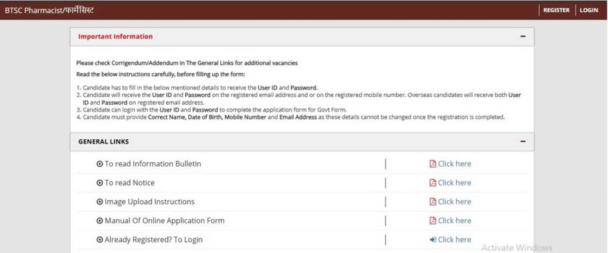Click the BTSC Pharmacist site title
This screenshot has height=253, width=608.
(49, 10)
